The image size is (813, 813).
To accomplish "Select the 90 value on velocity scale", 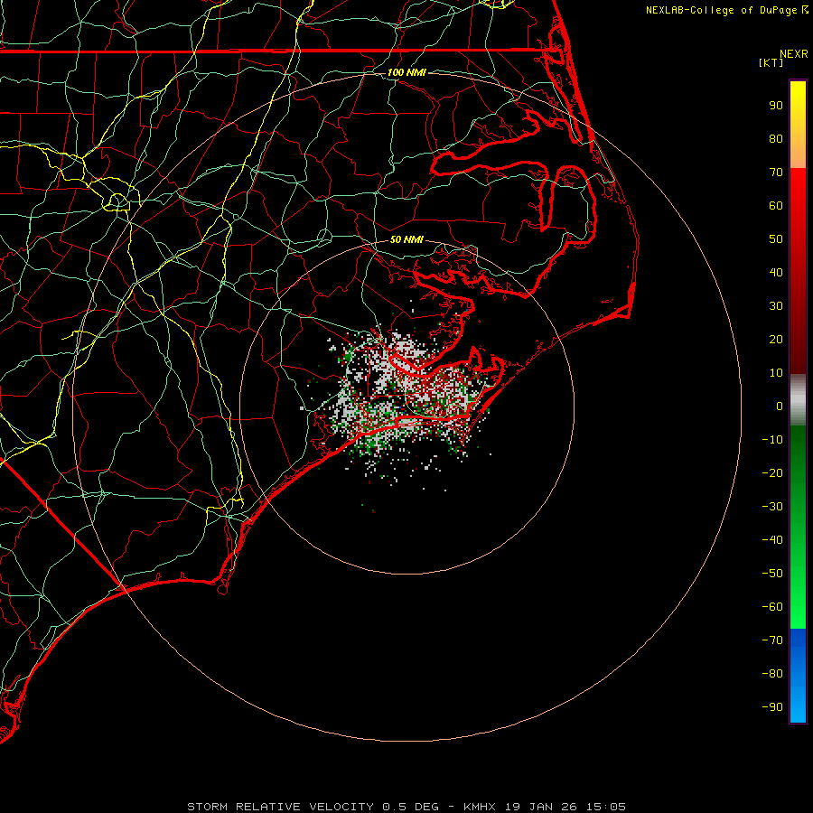I will 776,106.
